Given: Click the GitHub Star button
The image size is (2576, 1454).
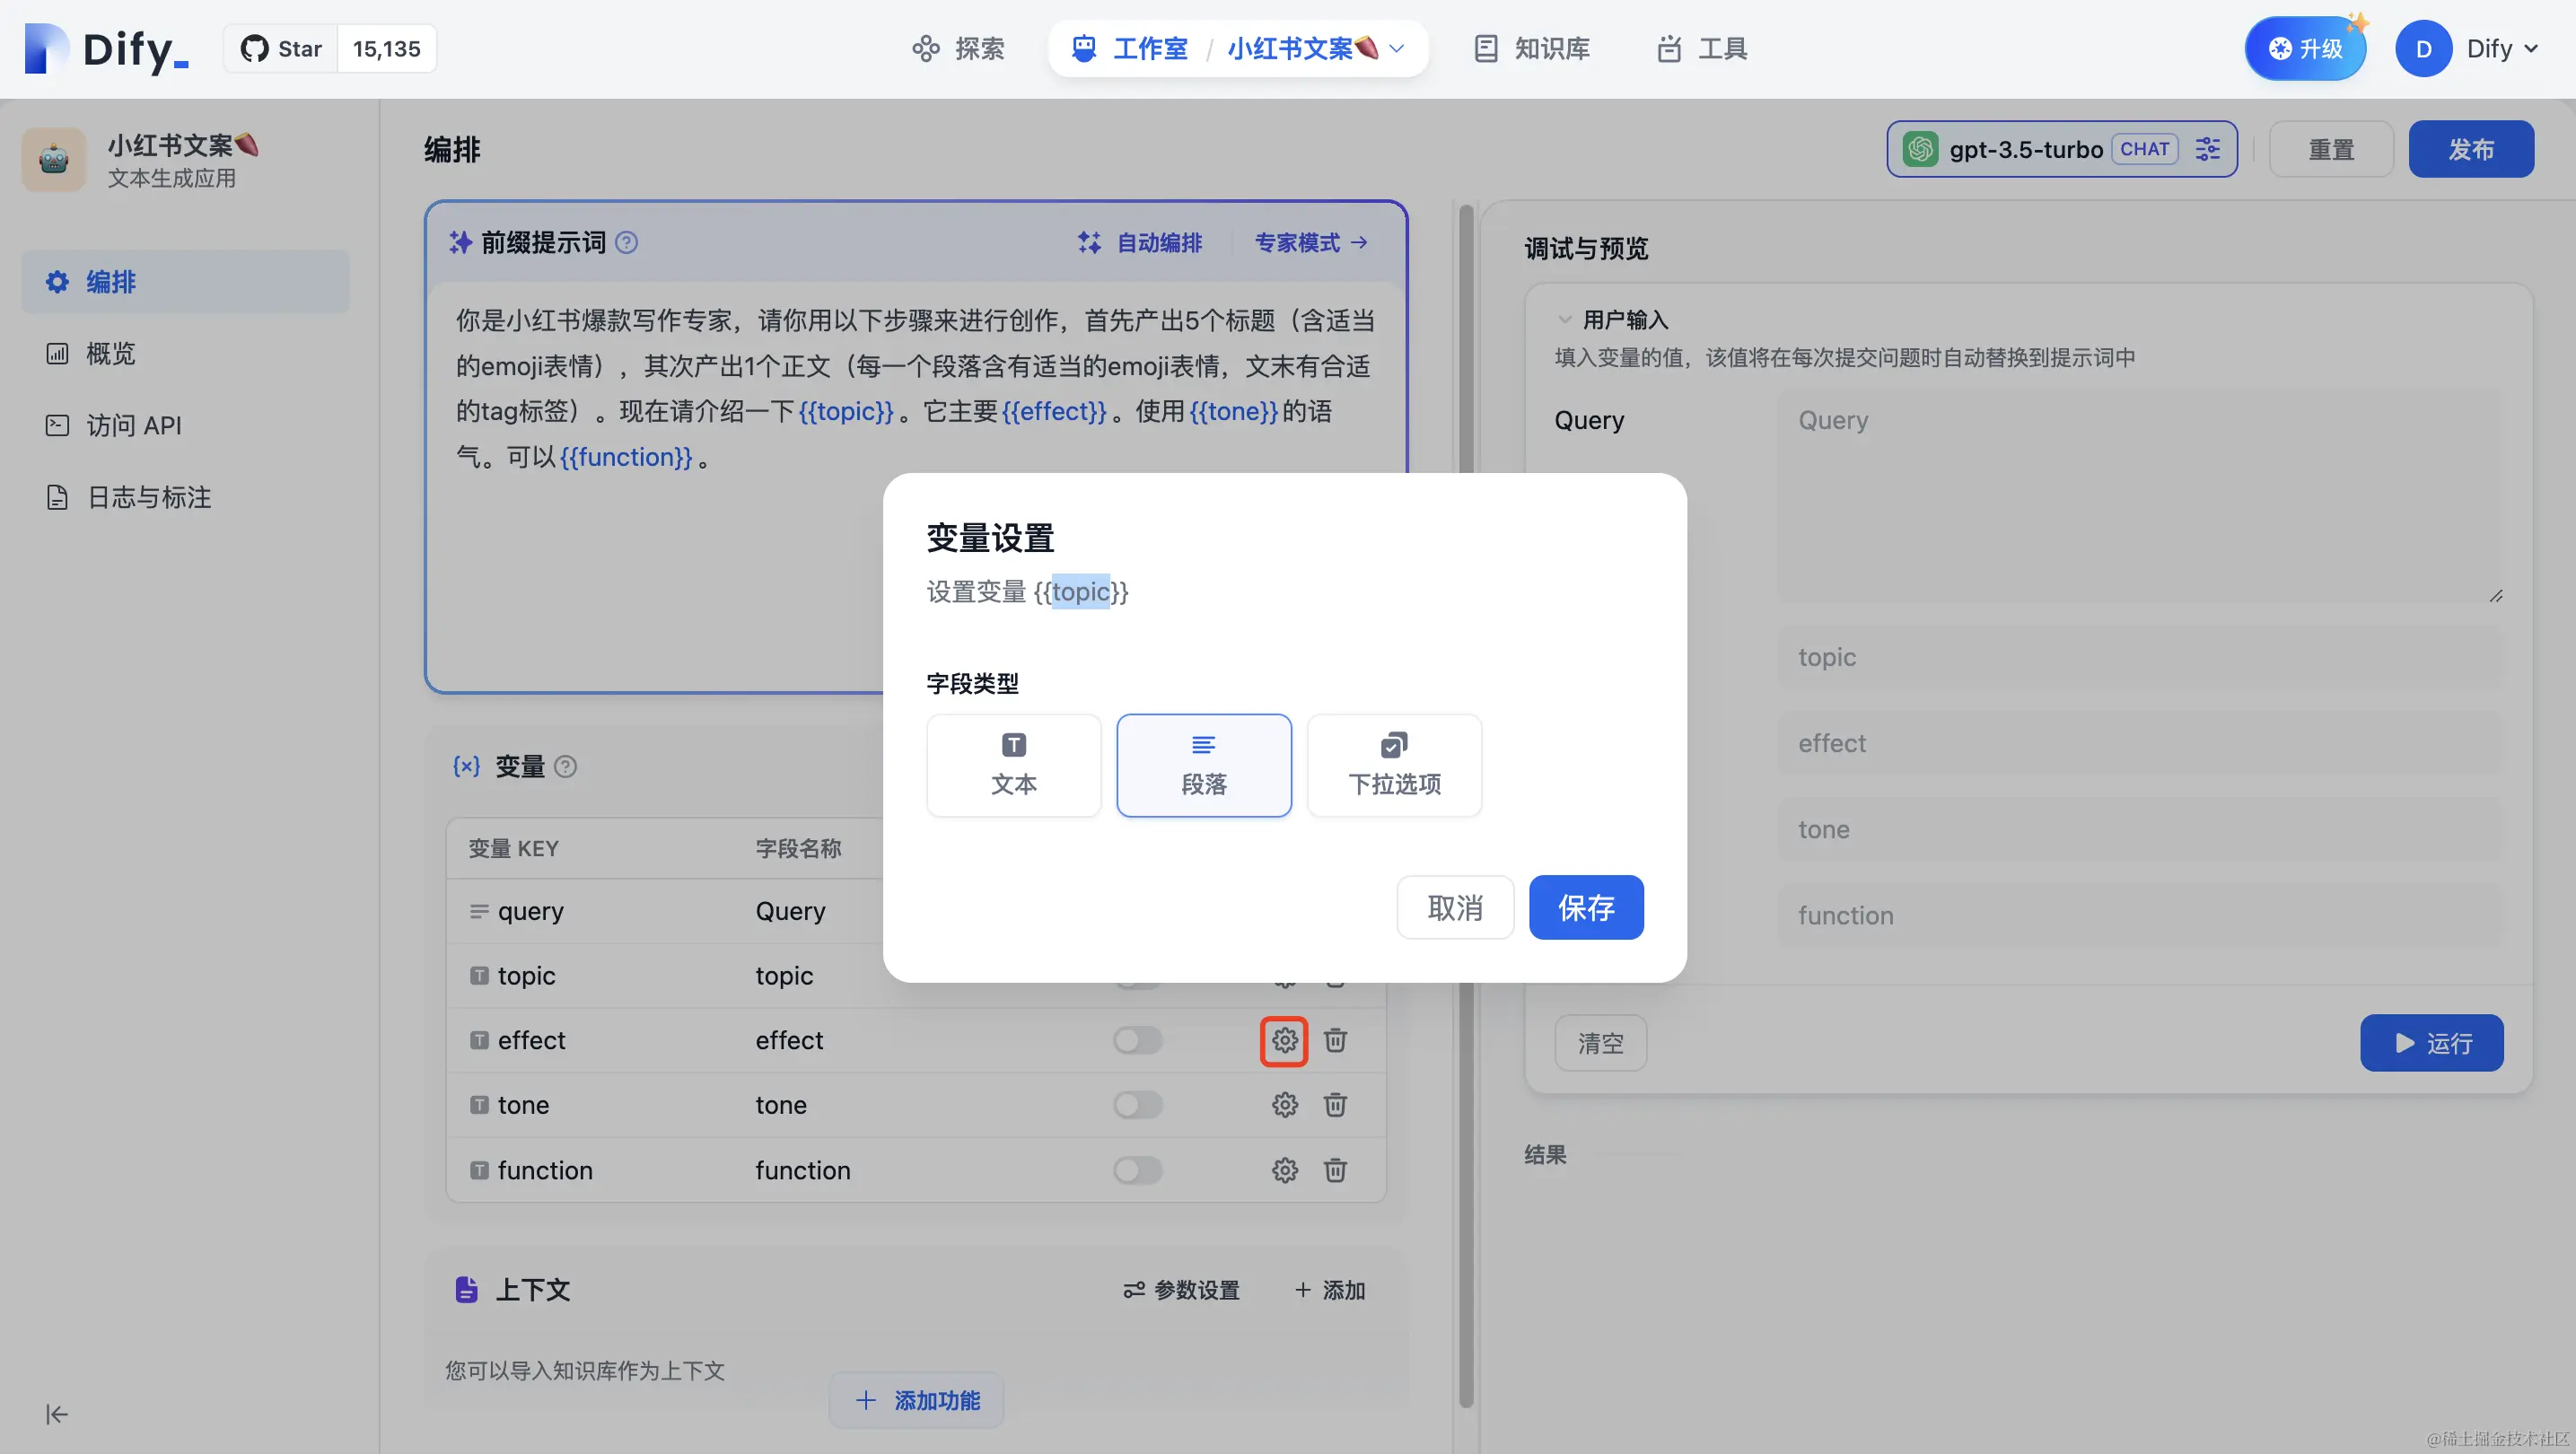Looking at the screenshot, I should pyautogui.click(x=282, y=48).
